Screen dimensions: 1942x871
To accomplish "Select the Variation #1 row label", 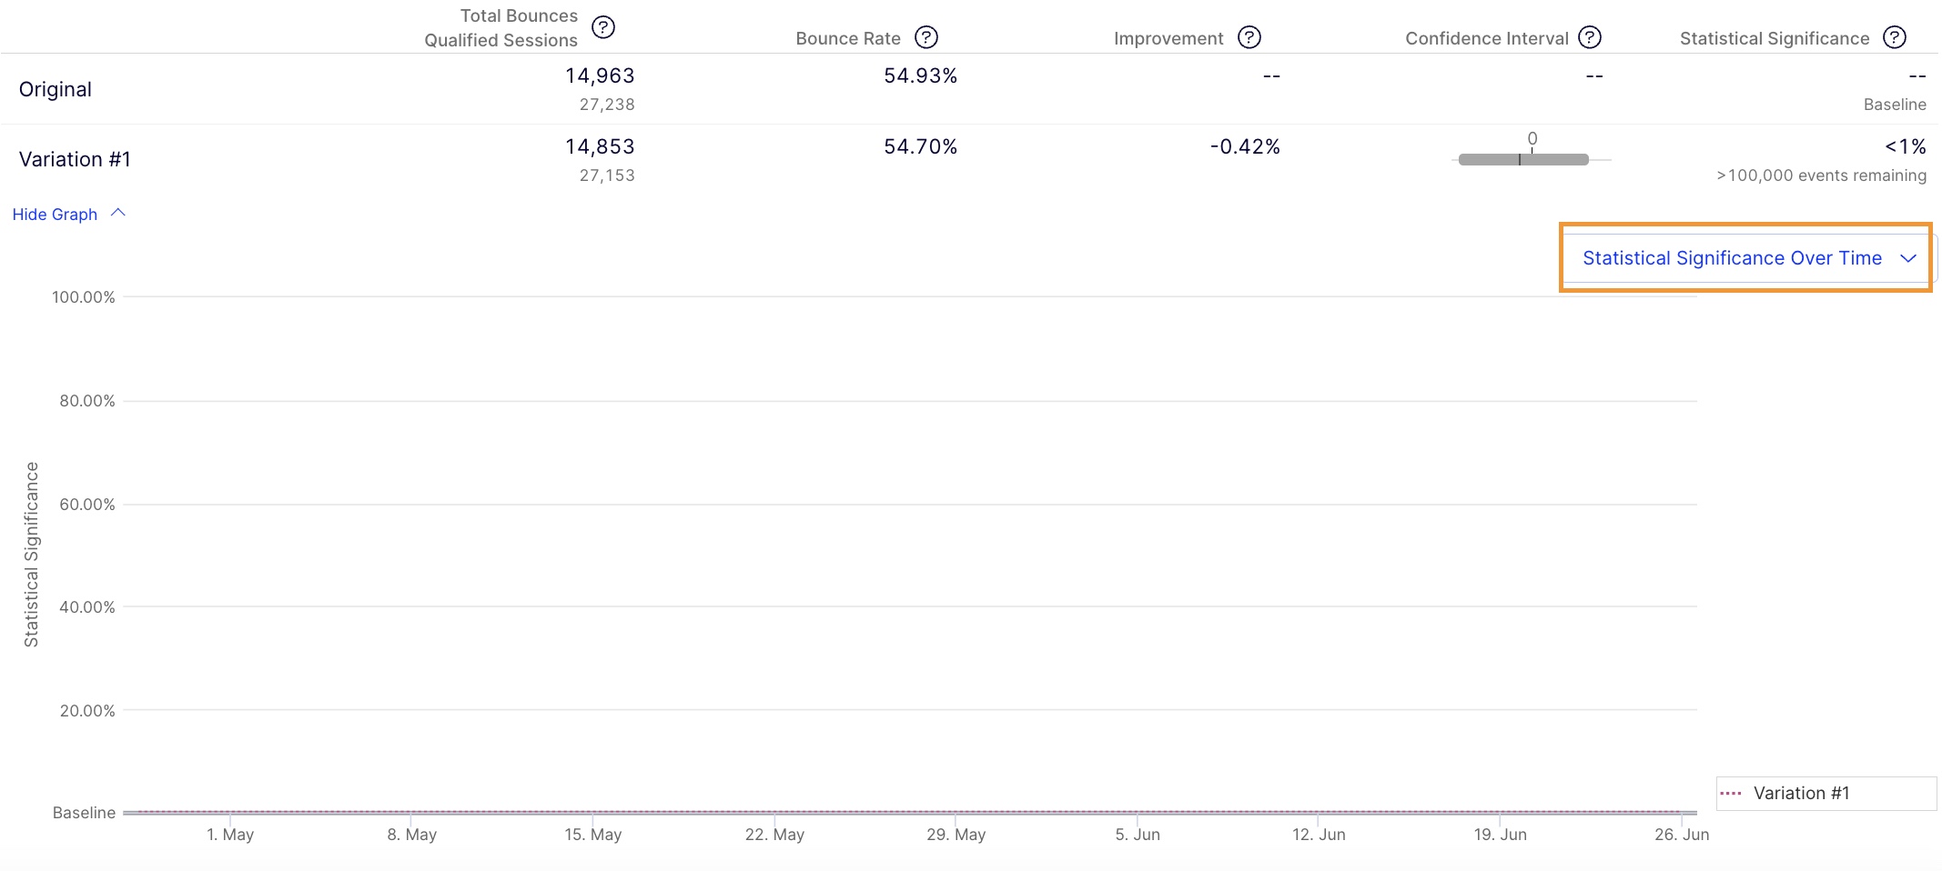I will pyautogui.click(x=75, y=159).
